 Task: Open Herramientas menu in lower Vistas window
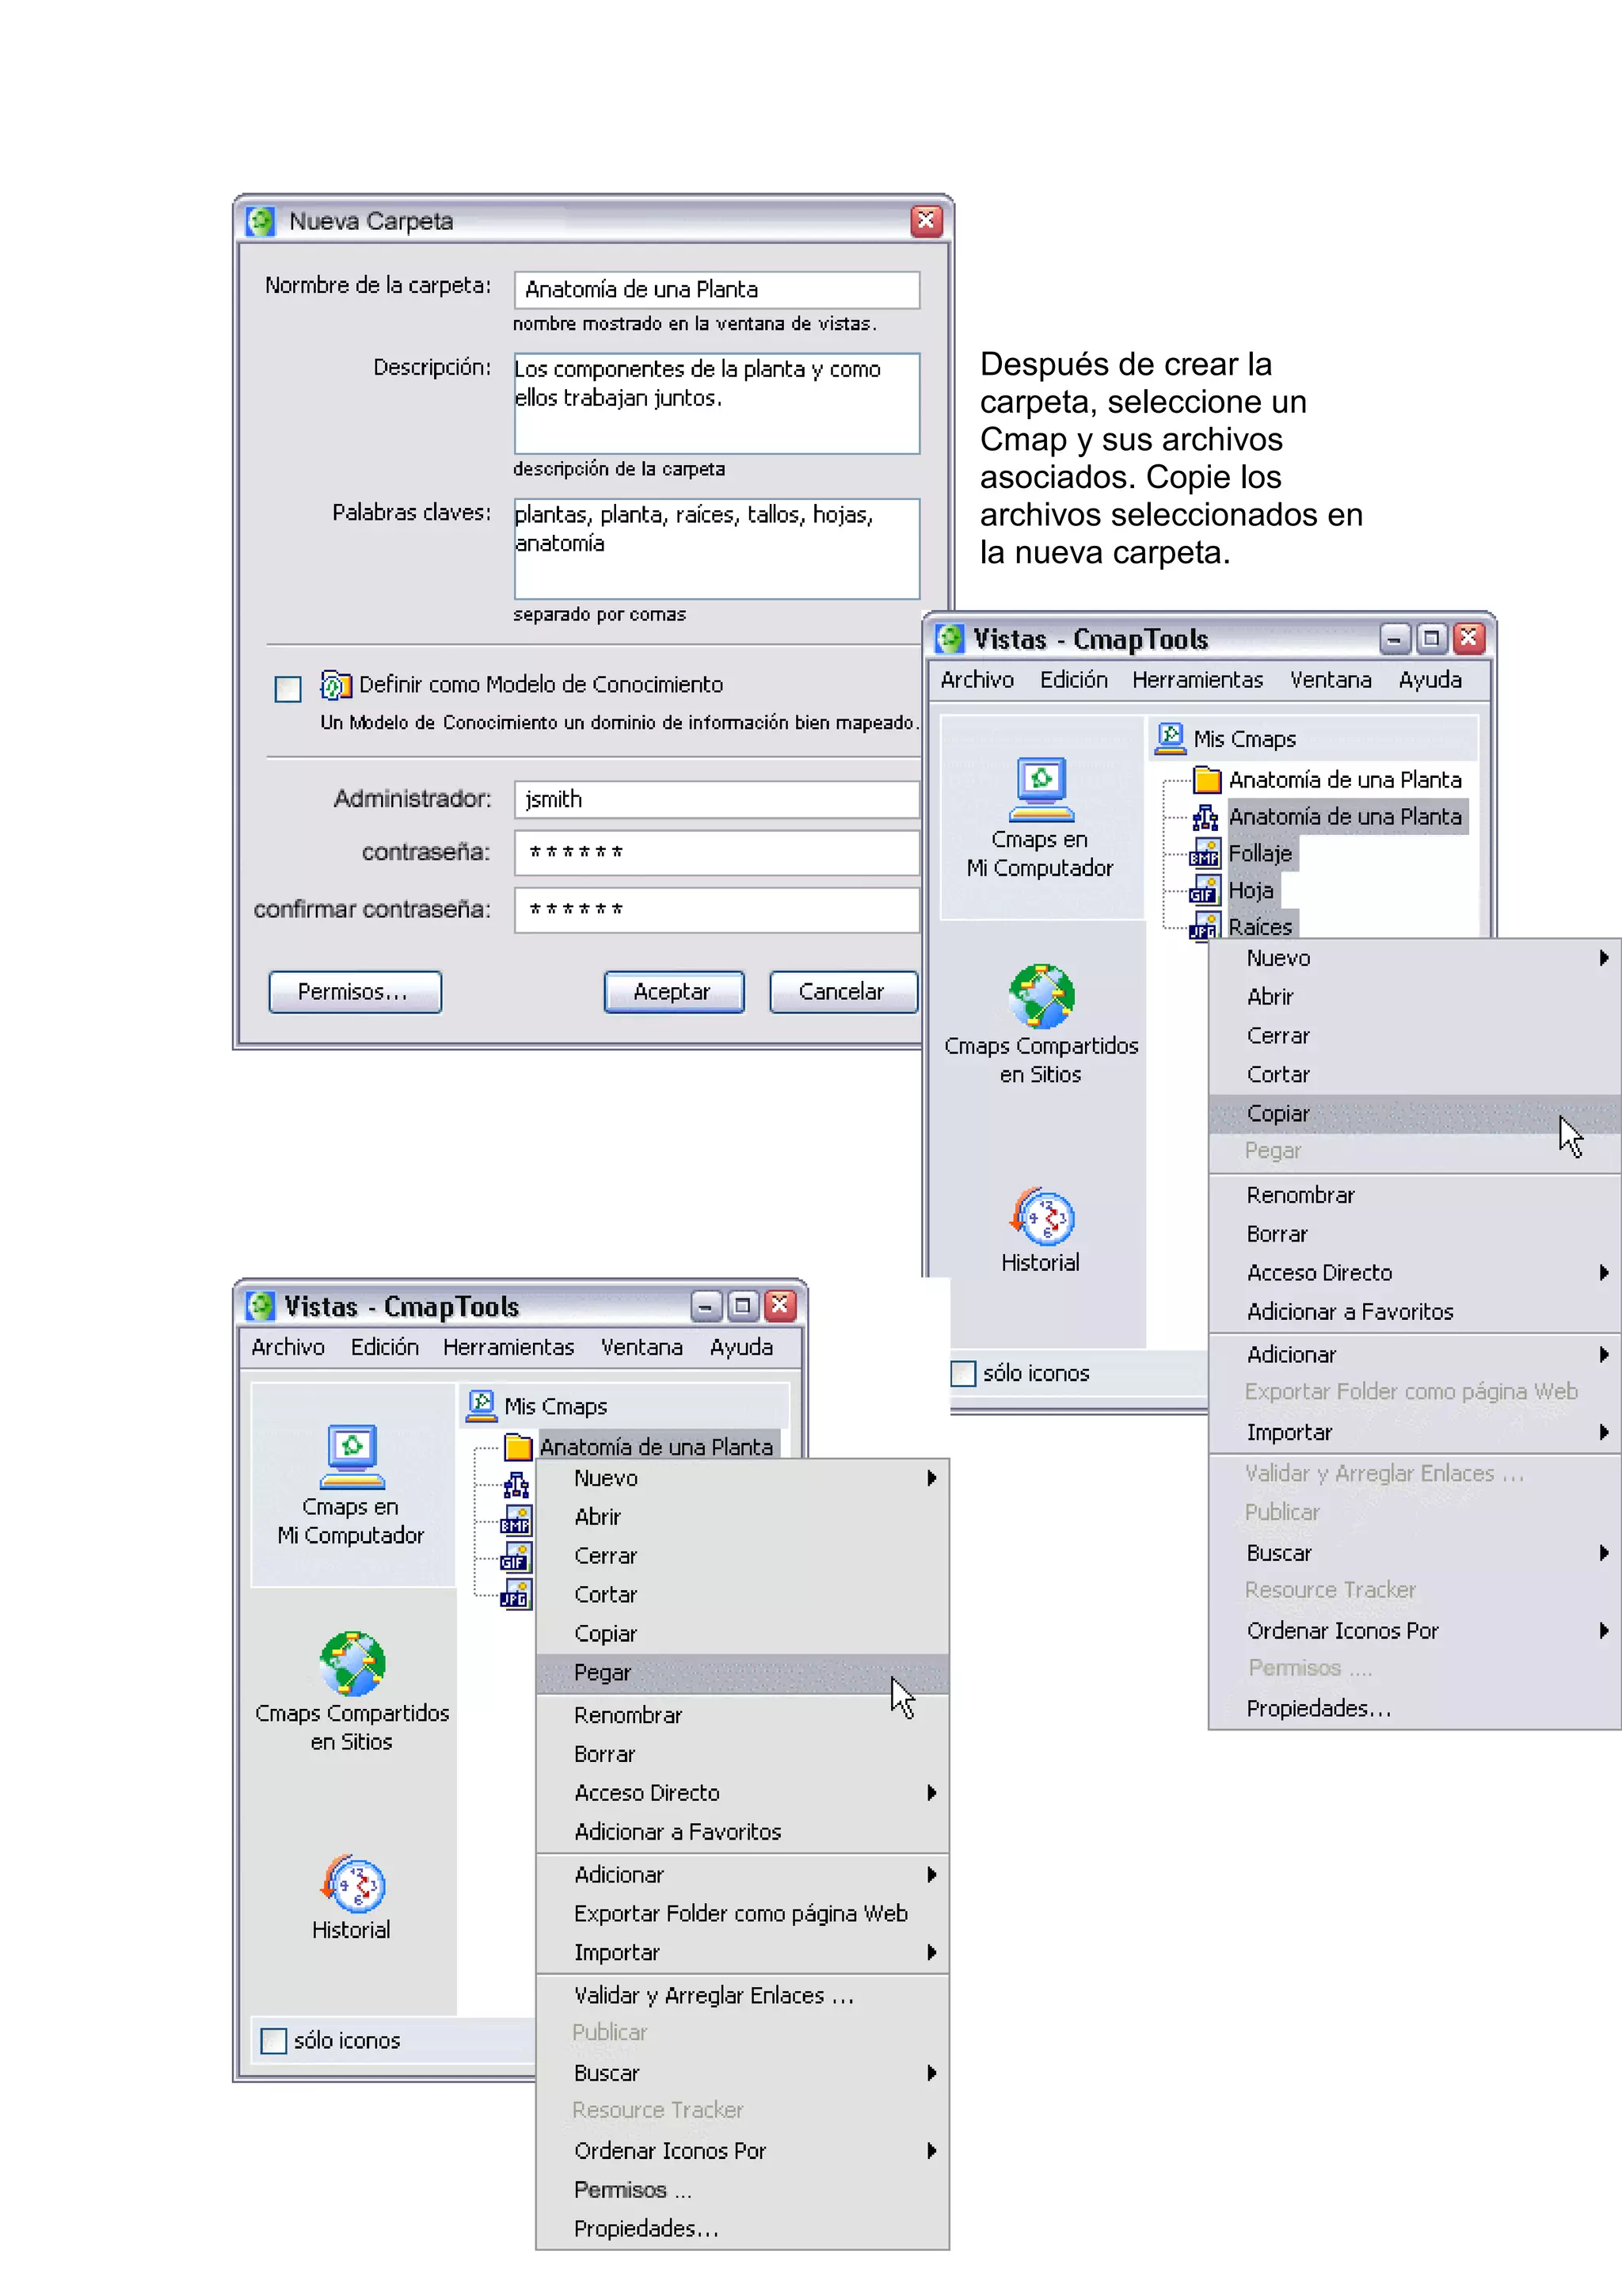[x=508, y=1347]
